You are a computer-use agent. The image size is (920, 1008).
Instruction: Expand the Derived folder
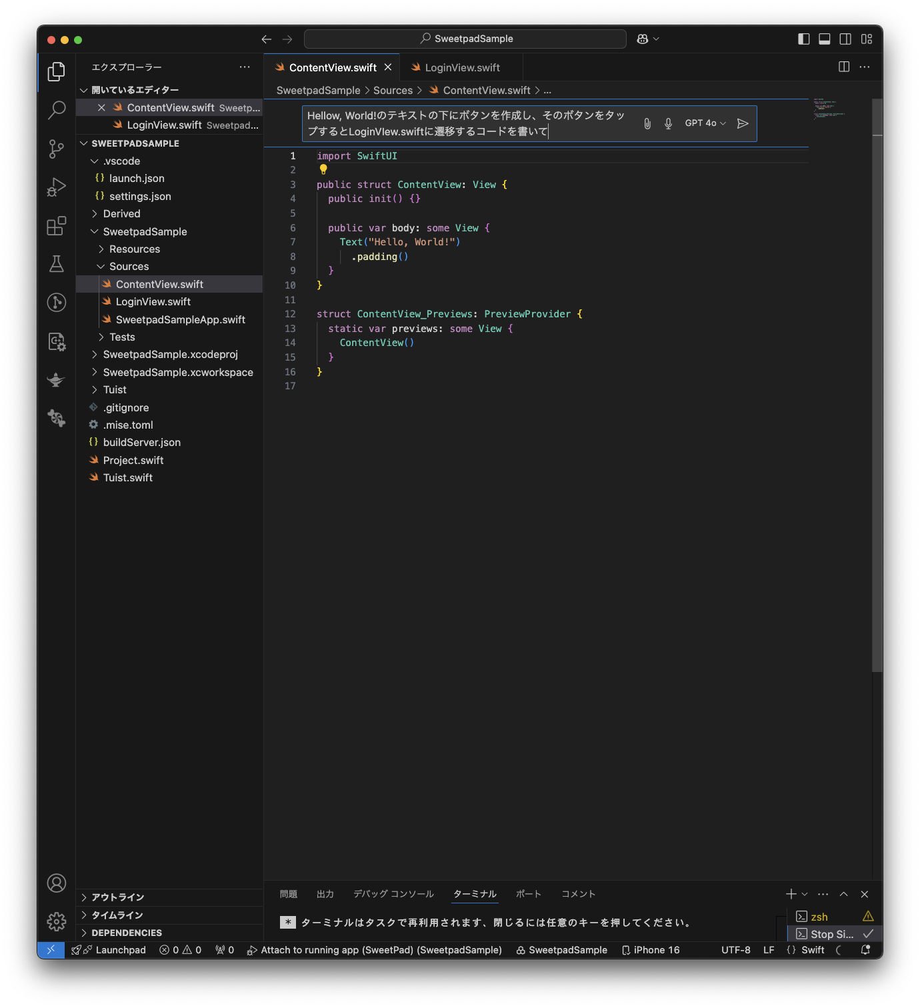tap(121, 213)
